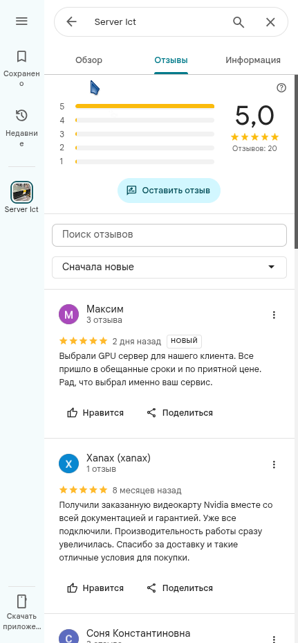Switch to the Обзор tab
This screenshot has height=643, width=298.
click(89, 60)
